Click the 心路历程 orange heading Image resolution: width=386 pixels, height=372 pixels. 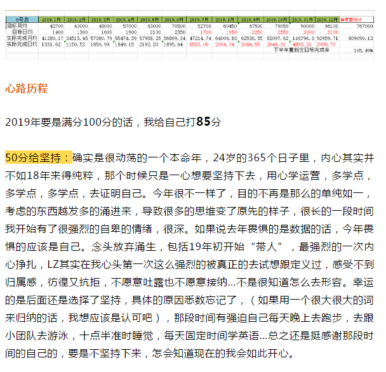[26, 88]
